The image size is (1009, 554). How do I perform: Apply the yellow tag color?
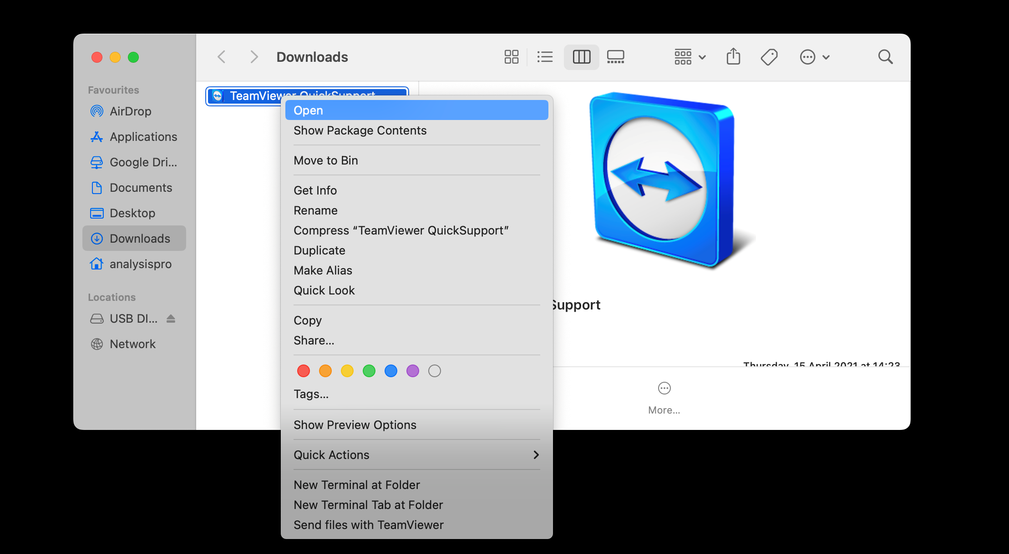(x=347, y=371)
